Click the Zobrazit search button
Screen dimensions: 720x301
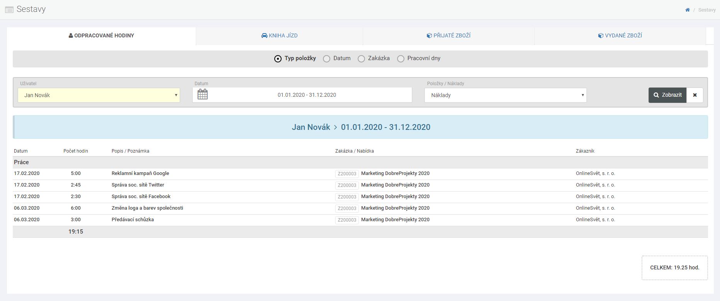667,95
